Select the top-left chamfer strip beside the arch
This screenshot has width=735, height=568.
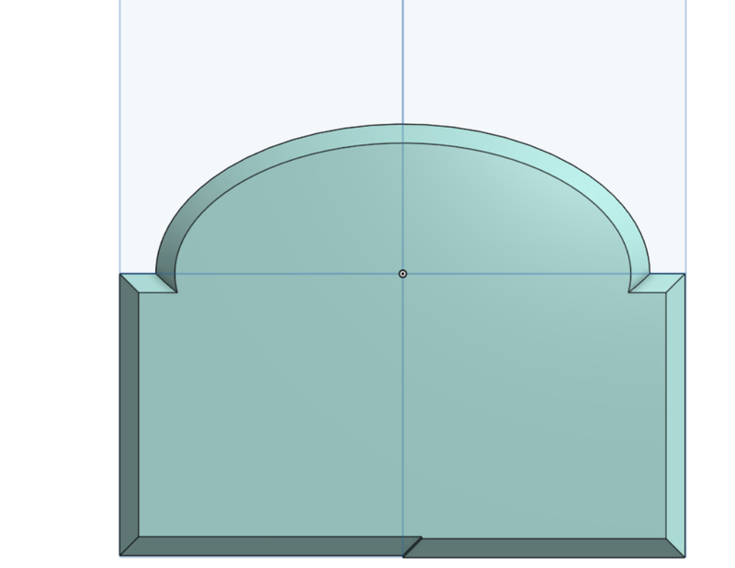tap(147, 282)
